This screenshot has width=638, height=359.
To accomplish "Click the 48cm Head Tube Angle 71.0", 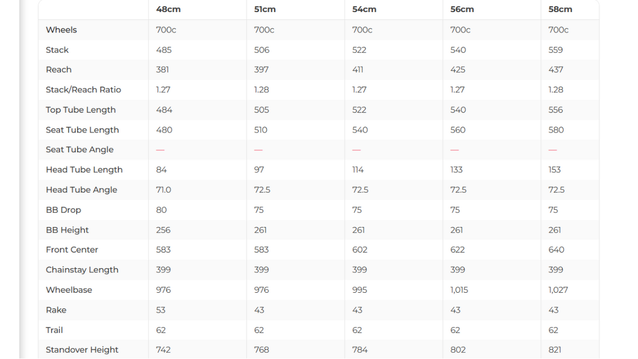I will (x=163, y=190).
